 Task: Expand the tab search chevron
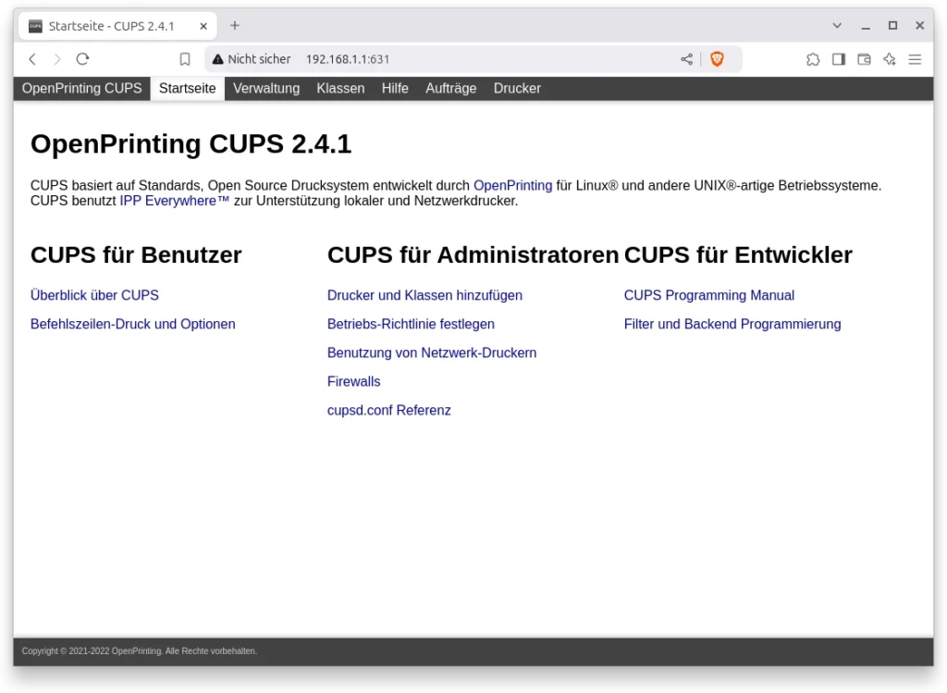[837, 26]
